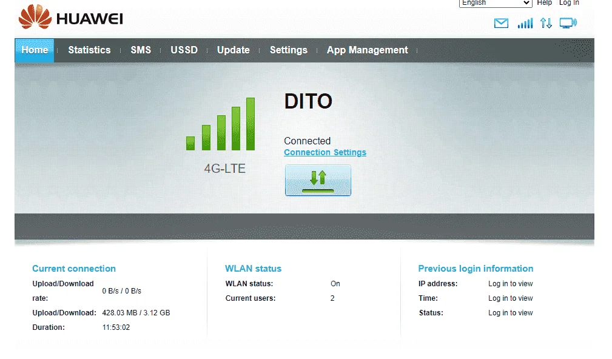Click the 4G-LTE network label
The width and height of the screenshot is (612, 359).
click(225, 169)
